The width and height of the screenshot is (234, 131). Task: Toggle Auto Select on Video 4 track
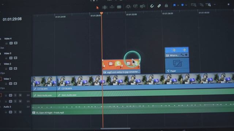tap(11, 43)
